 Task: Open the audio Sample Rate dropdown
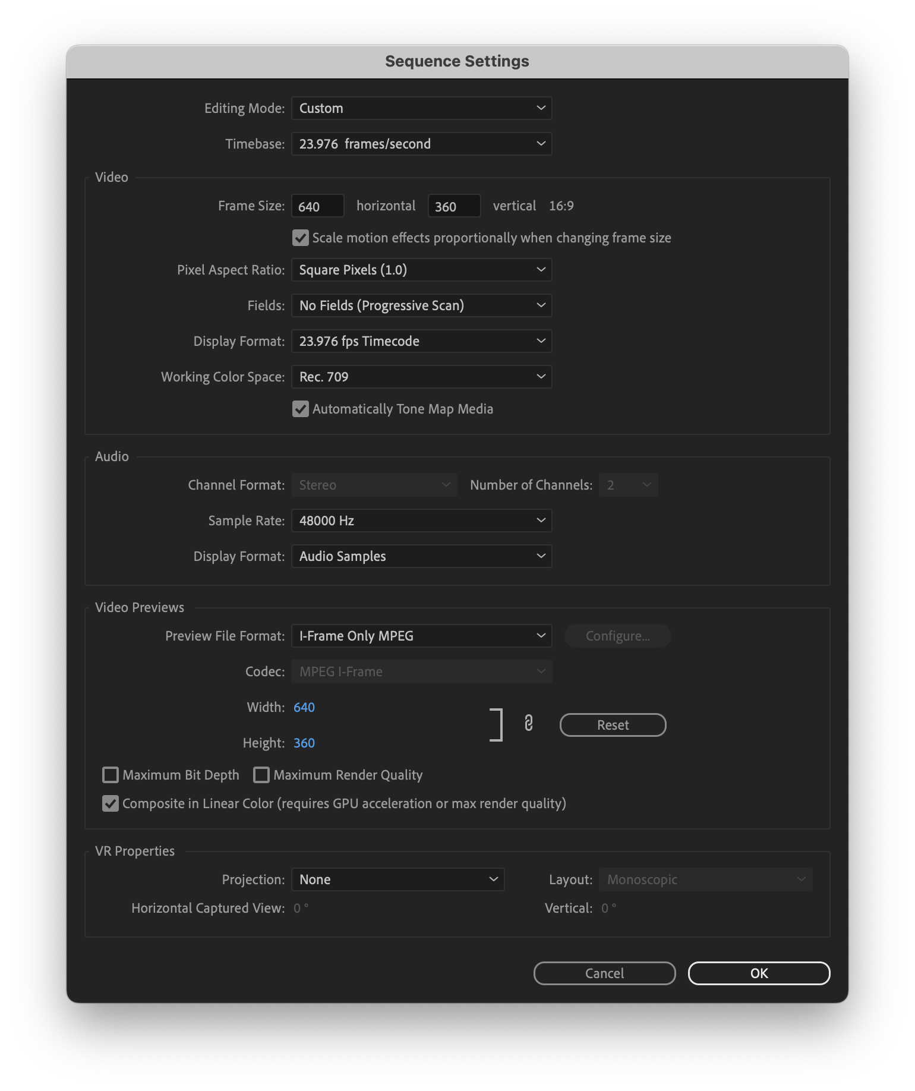(x=421, y=521)
